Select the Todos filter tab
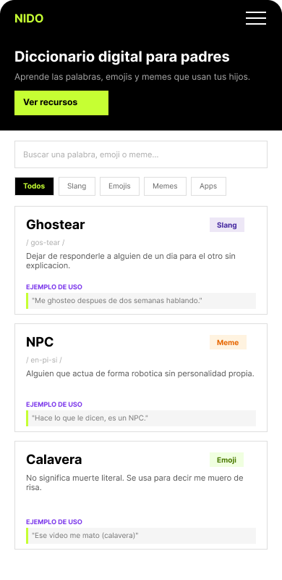Screen dimensions: 282x580 (34, 186)
